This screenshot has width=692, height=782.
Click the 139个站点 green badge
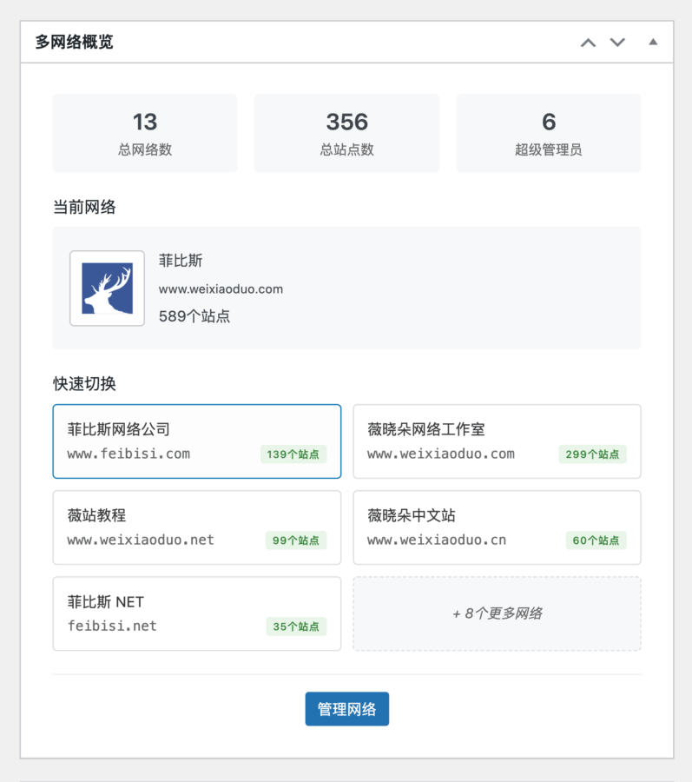point(293,454)
